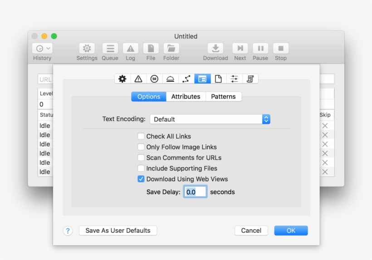Click the Settings gear toolbar icon
The height and width of the screenshot is (260, 372).
pos(87,49)
